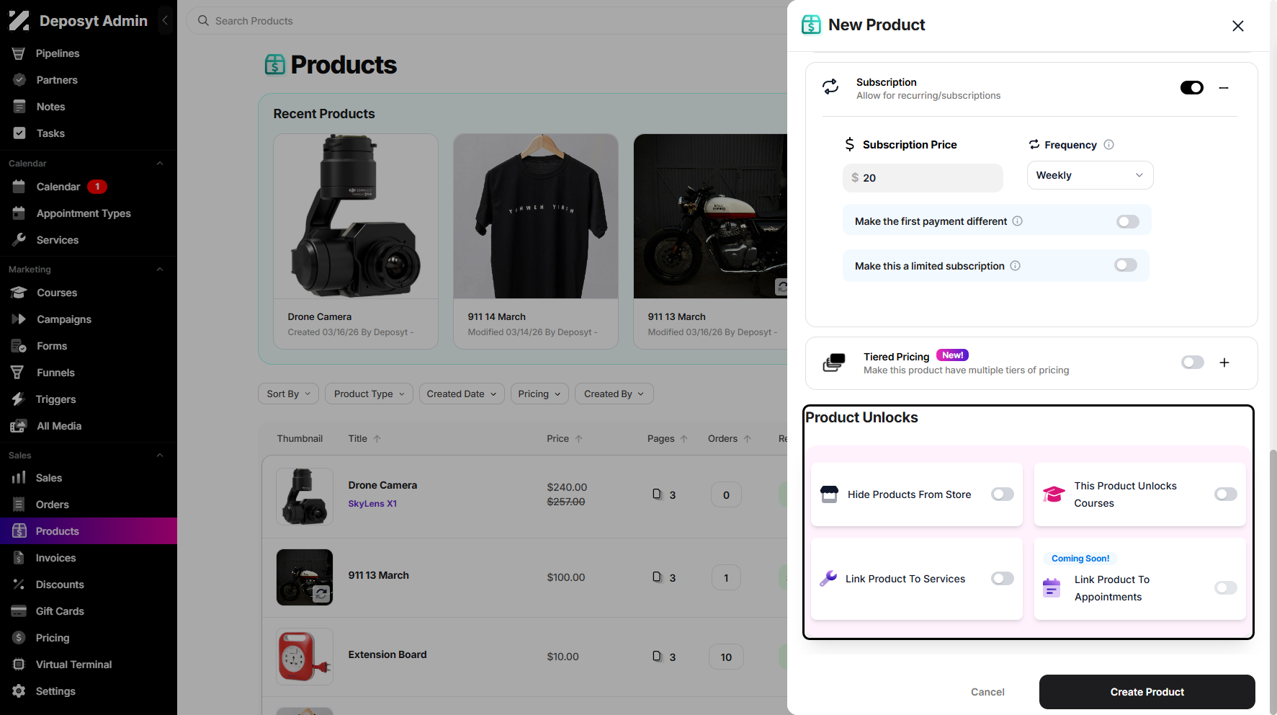Viewport: 1277px width, 715px height.
Task: Click the search magnifier icon
Action: pos(204,21)
